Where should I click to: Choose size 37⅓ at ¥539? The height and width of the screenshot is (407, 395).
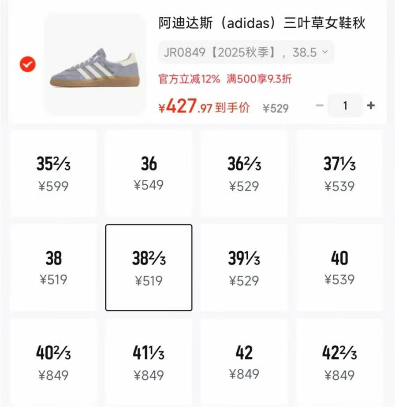tap(339, 173)
